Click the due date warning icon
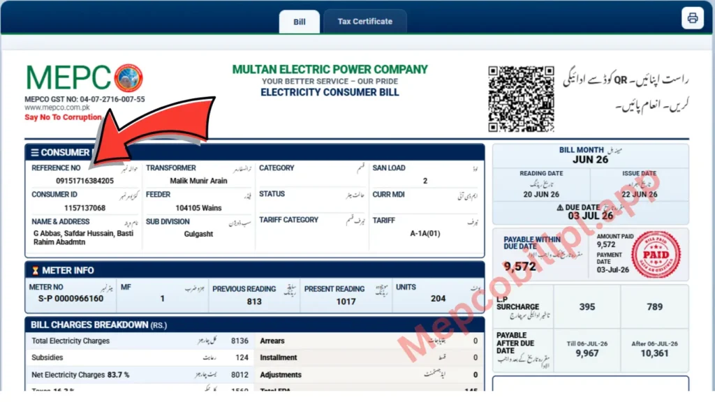The width and height of the screenshot is (715, 402). pos(560,207)
